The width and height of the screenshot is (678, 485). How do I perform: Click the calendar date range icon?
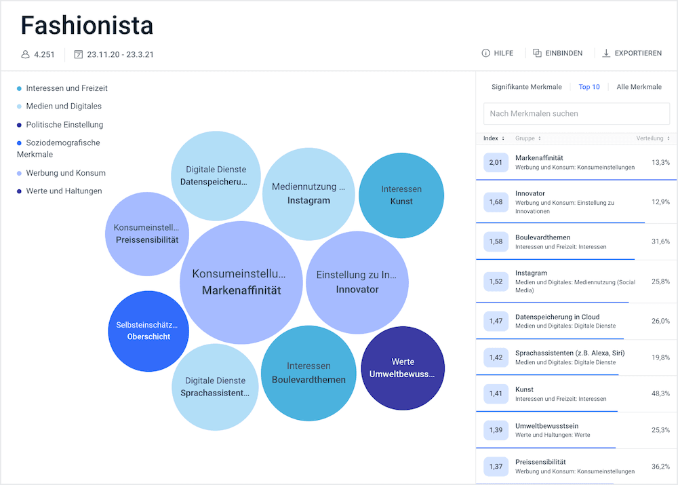79,54
